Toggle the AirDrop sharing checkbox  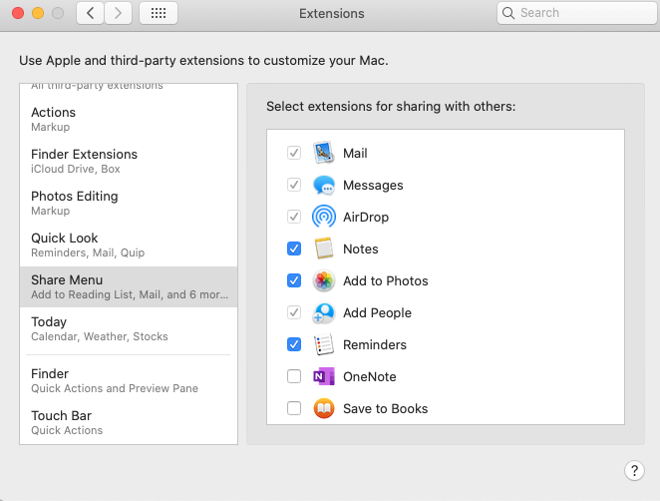click(294, 217)
